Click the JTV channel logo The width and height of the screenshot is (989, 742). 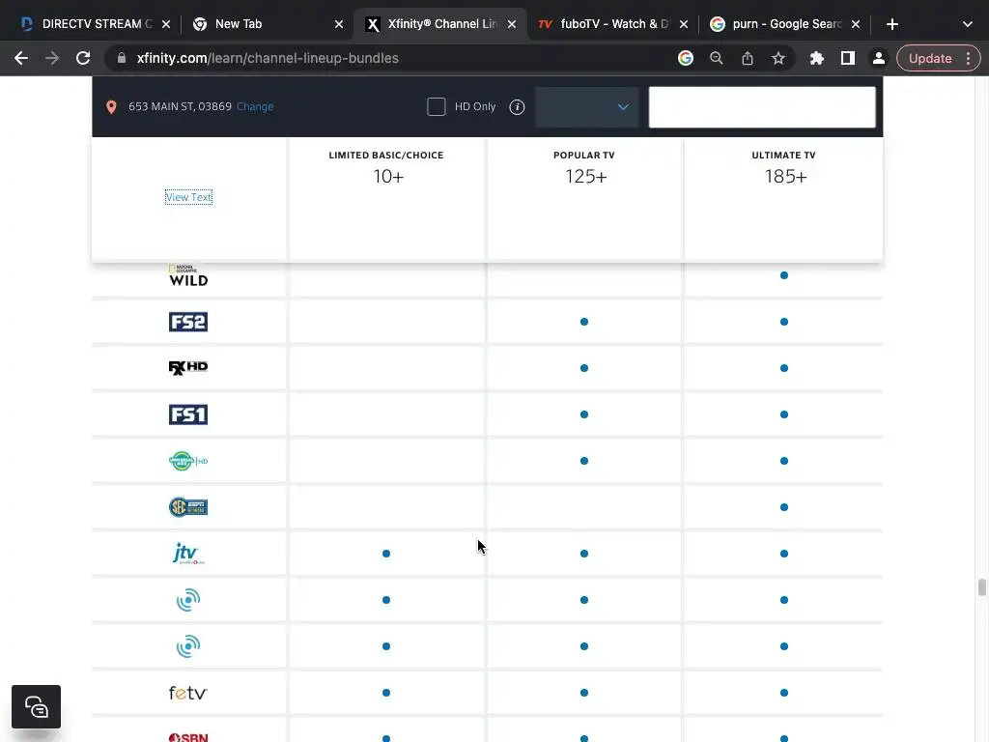pos(188,554)
